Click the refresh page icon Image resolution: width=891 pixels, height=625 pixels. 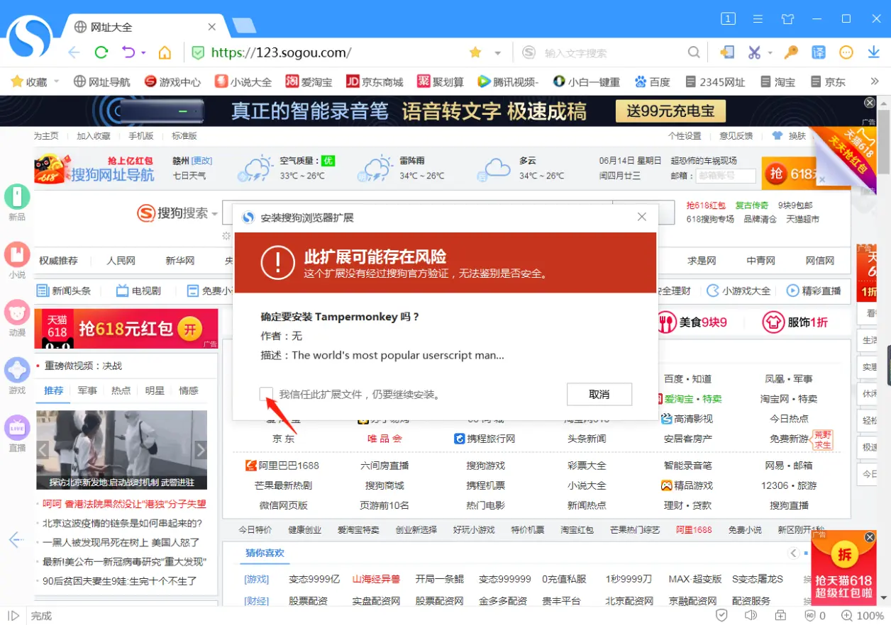tap(101, 52)
